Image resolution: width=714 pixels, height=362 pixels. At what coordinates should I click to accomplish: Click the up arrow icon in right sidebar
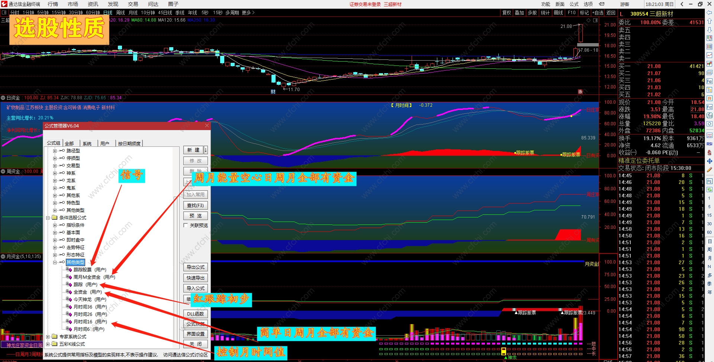pos(710,21)
